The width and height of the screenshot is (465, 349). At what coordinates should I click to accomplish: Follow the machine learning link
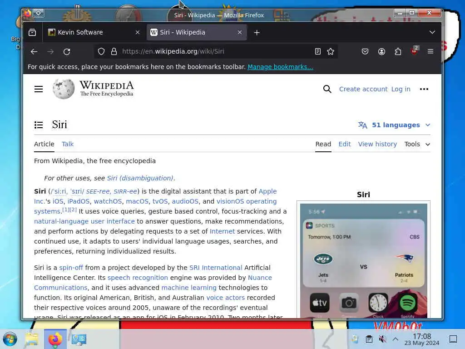tap(189, 288)
